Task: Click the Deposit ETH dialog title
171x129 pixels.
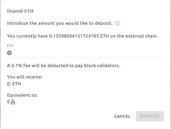Action: [x=20, y=11]
